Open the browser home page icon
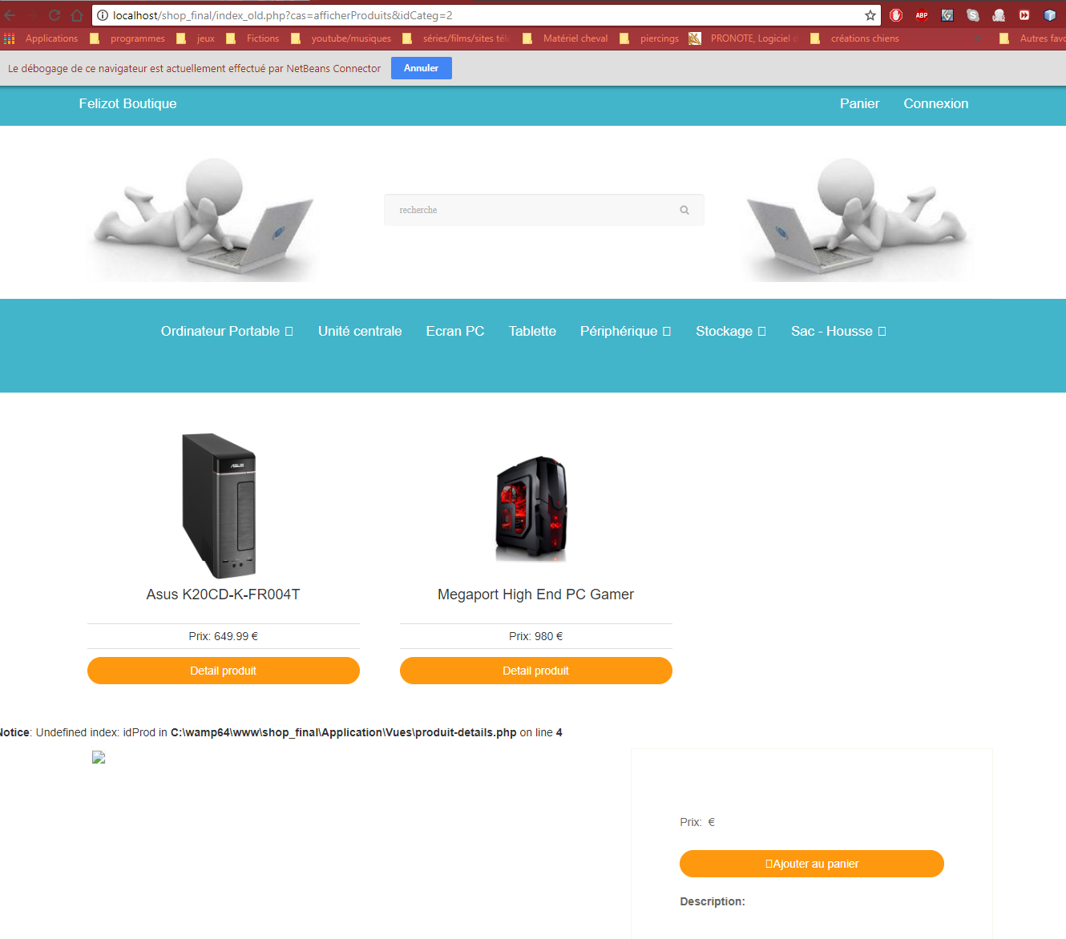The height and width of the screenshot is (939, 1066). click(77, 15)
